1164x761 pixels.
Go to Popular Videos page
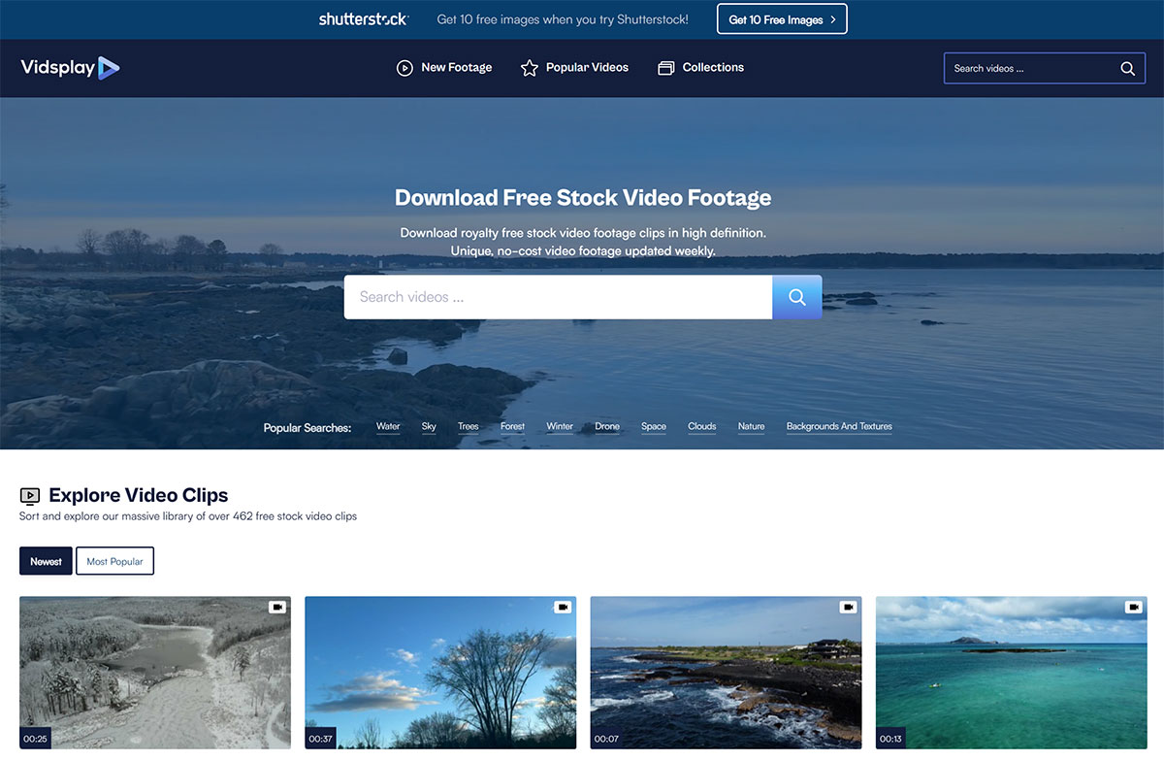(574, 68)
